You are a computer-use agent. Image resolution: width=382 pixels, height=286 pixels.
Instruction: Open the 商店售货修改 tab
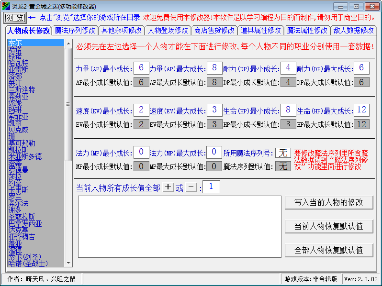pyautogui.click(x=214, y=31)
